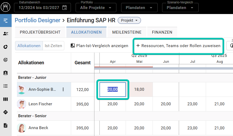Toggle Plan-Ist-Vergleich anzeigen
Screen dimensions: 233x136
click(99, 46)
